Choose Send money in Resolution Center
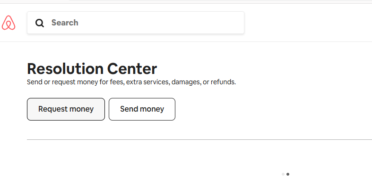The height and width of the screenshot is (194, 372). 142,109
